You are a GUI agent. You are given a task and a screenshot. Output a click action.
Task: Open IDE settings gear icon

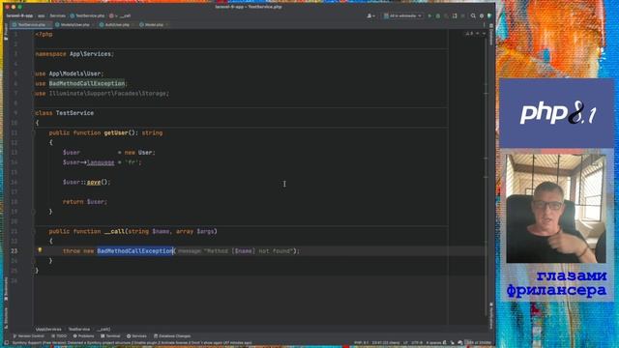coord(482,15)
